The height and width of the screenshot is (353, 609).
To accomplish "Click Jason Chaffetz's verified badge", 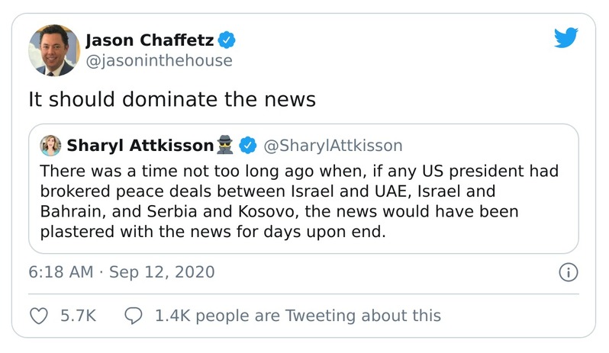I will pyautogui.click(x=227, y=39).
